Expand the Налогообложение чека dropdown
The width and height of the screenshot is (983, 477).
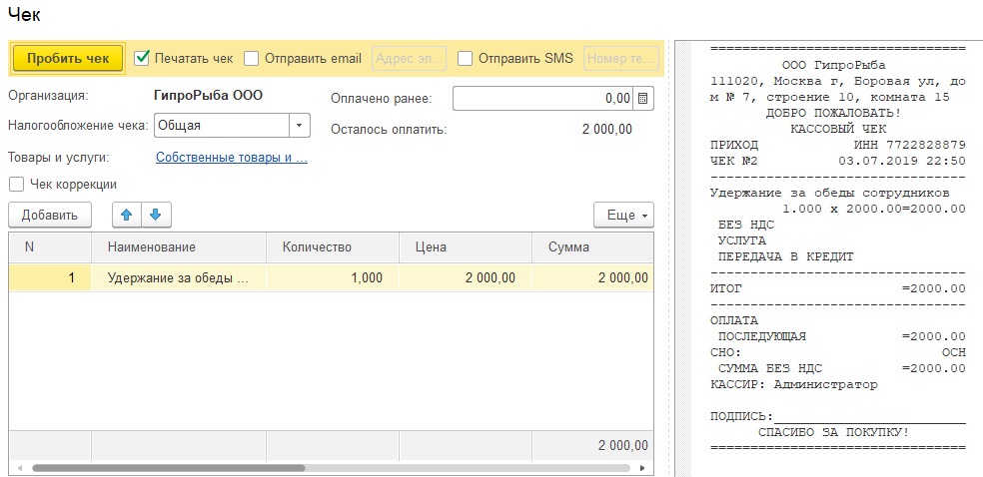(299, 126)
